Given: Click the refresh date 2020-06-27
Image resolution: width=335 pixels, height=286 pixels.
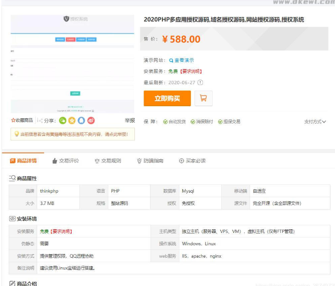Looking at the screenshot, I should (x=182, y=82).
